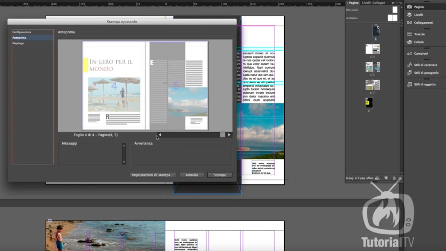Switch to the Collegamenti tab in the panel
This screenshot has width=446, height=251.
[379, 3]
